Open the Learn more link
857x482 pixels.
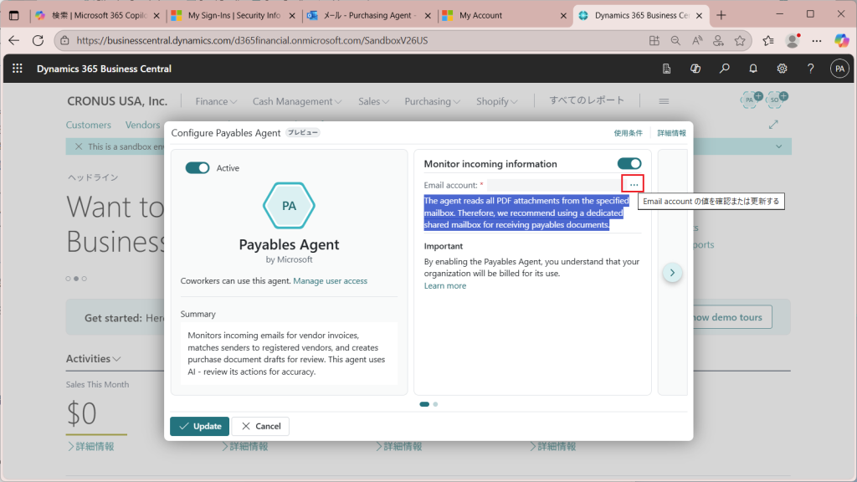click(445, 286)
